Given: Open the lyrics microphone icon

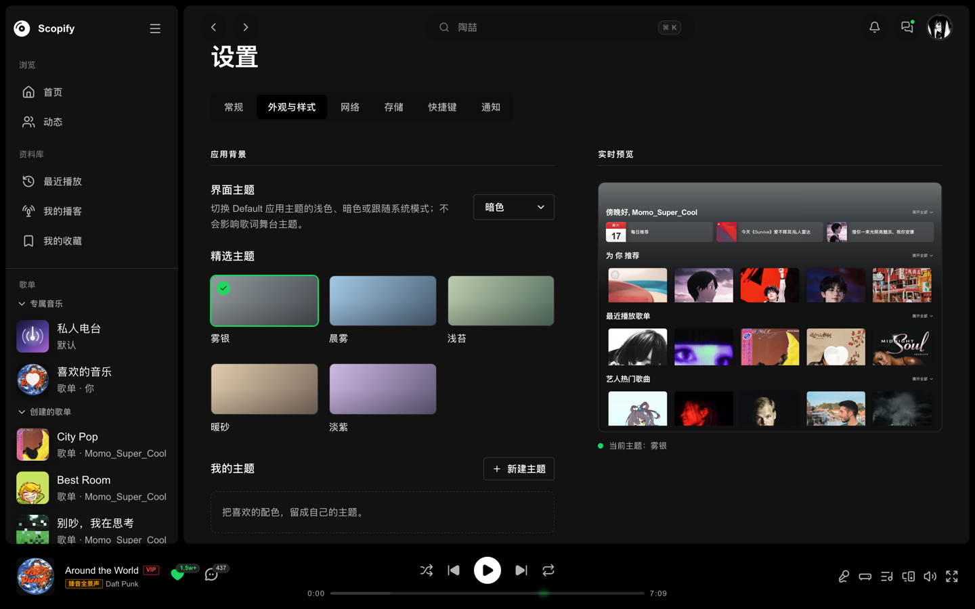Looking at the screenshot, I should tap(844, 577).
